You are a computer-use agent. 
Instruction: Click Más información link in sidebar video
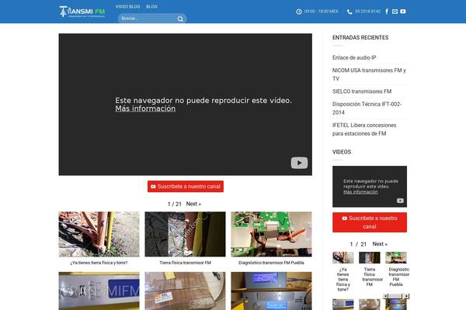[x=360, y=192]
